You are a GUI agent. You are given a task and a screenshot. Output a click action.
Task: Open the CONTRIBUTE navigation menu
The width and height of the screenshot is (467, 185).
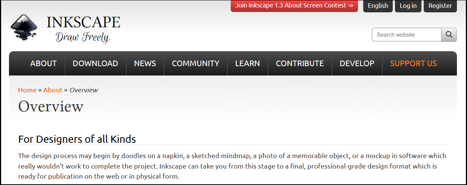pos(299,64)
